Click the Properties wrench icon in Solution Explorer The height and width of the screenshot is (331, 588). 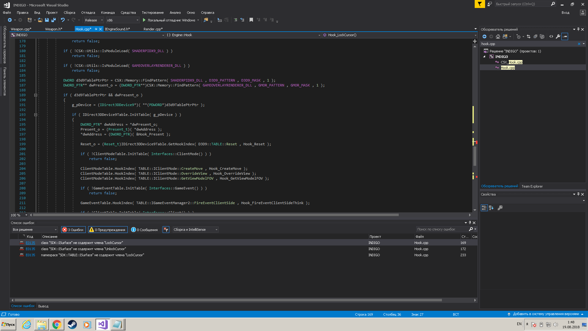(x=558, y=36)
